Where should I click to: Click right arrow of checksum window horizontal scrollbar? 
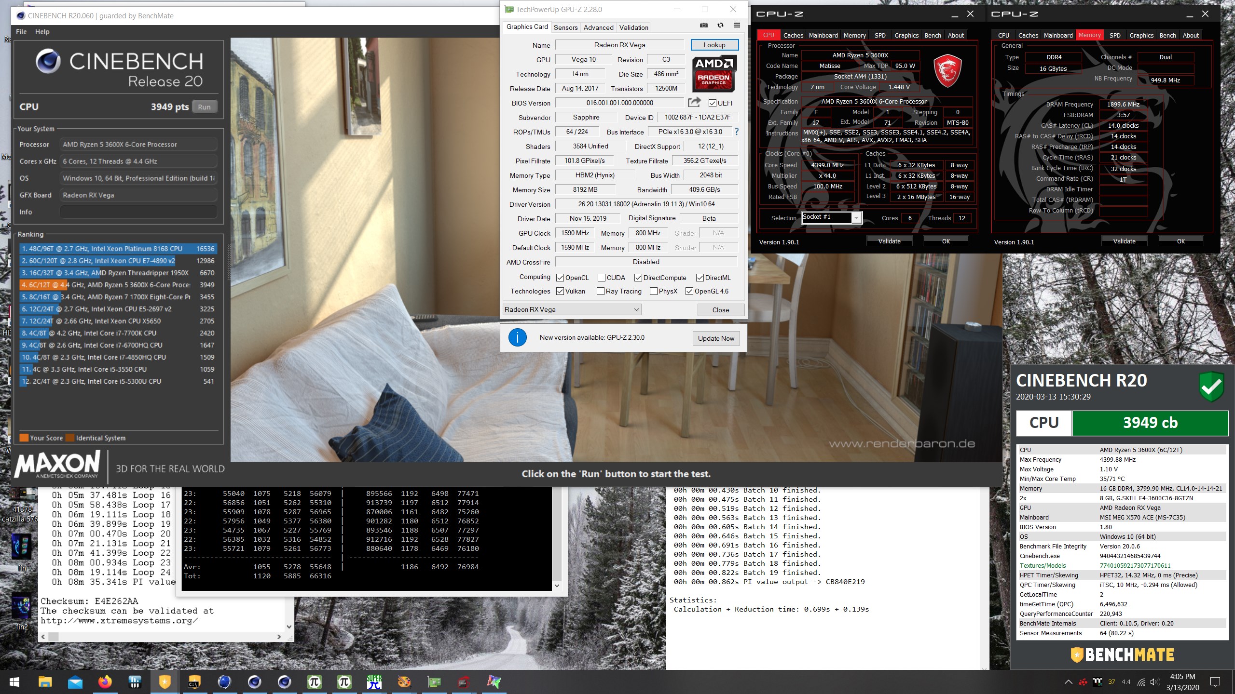click(x=279, y=637)
